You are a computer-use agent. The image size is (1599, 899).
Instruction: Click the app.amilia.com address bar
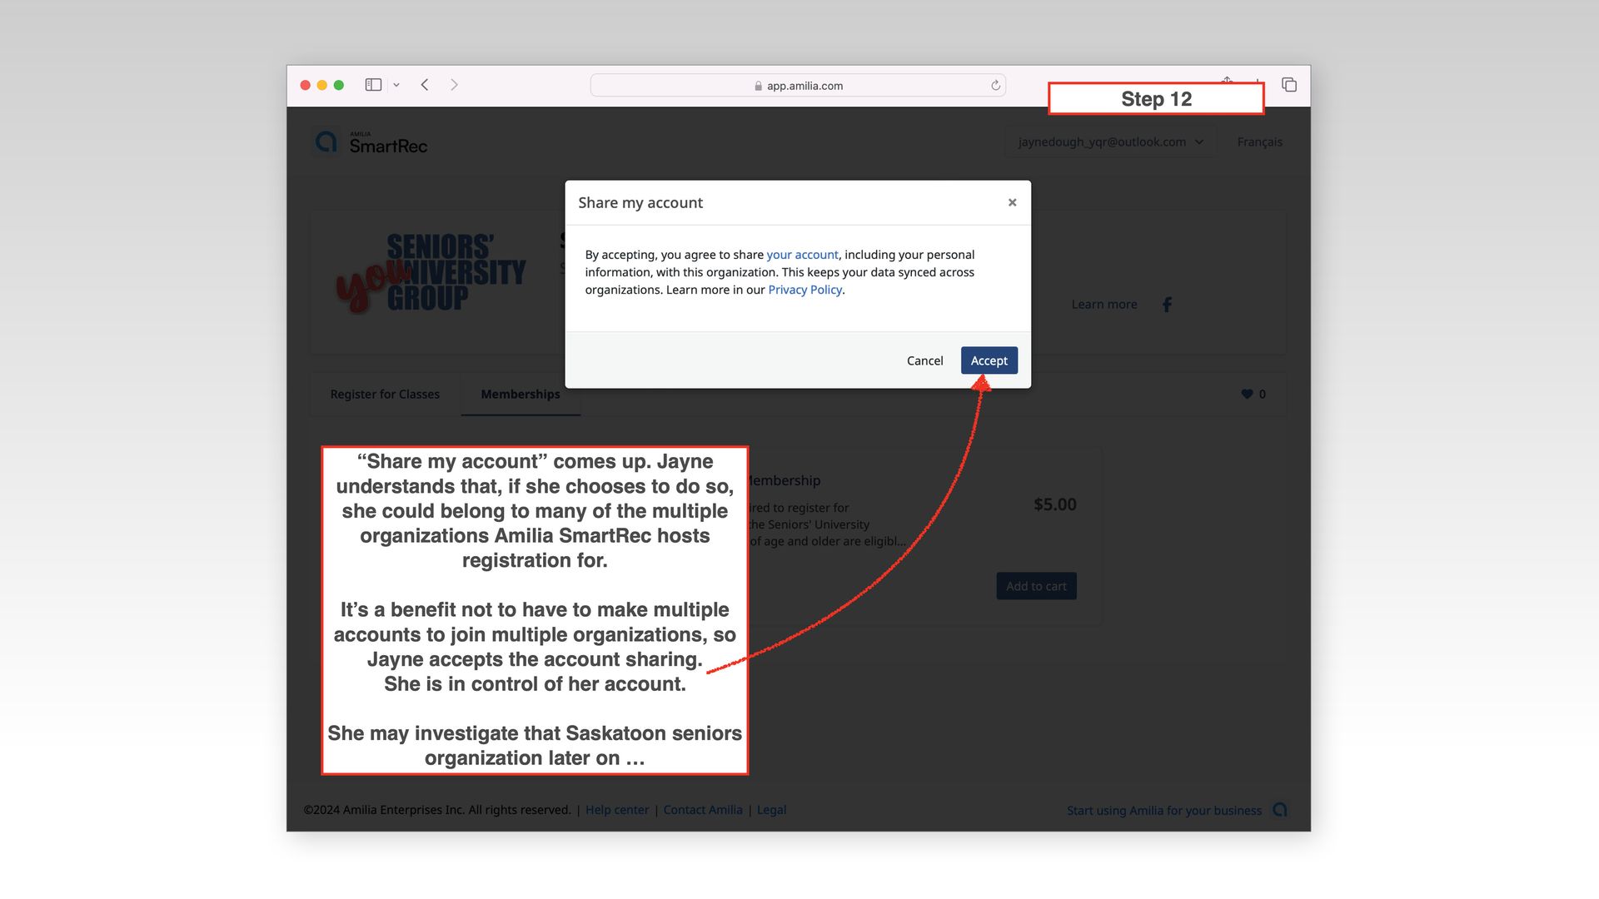pyautogui.click(x=798, y=86)
